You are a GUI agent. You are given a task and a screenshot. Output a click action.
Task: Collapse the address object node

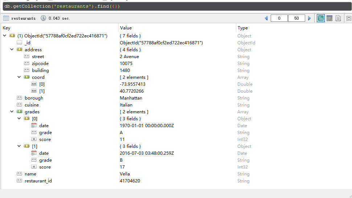click(12, 49)
